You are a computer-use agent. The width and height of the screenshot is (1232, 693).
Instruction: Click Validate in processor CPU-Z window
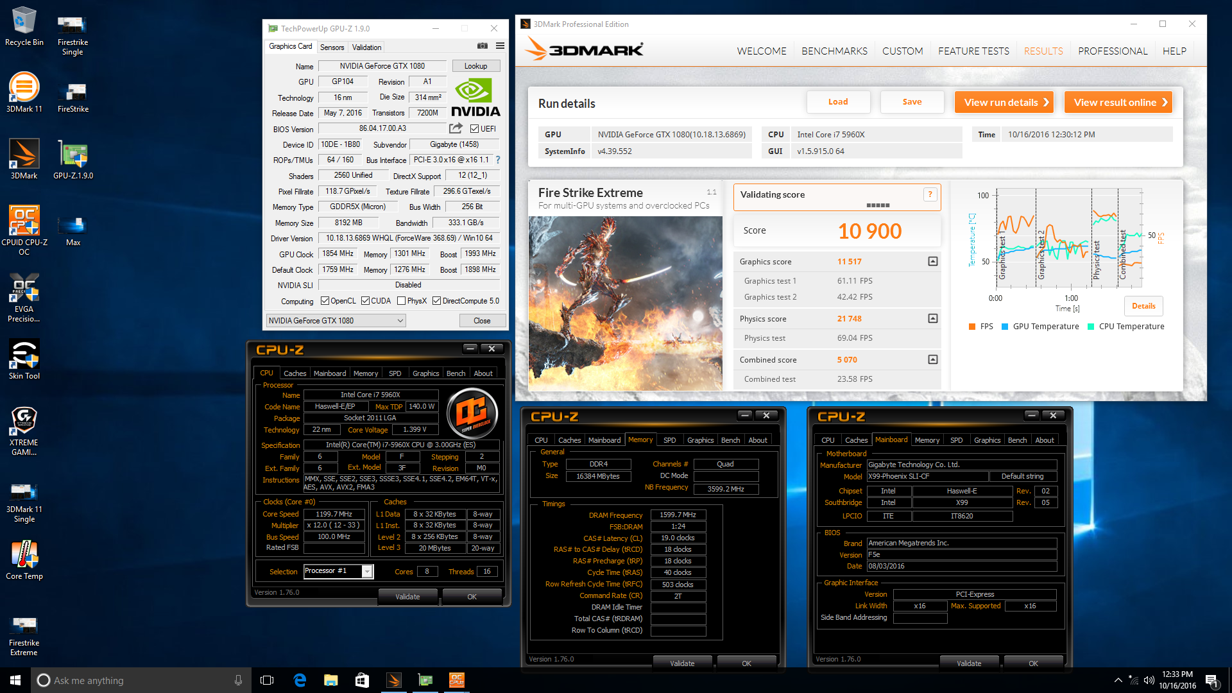[x=407, y=597]
